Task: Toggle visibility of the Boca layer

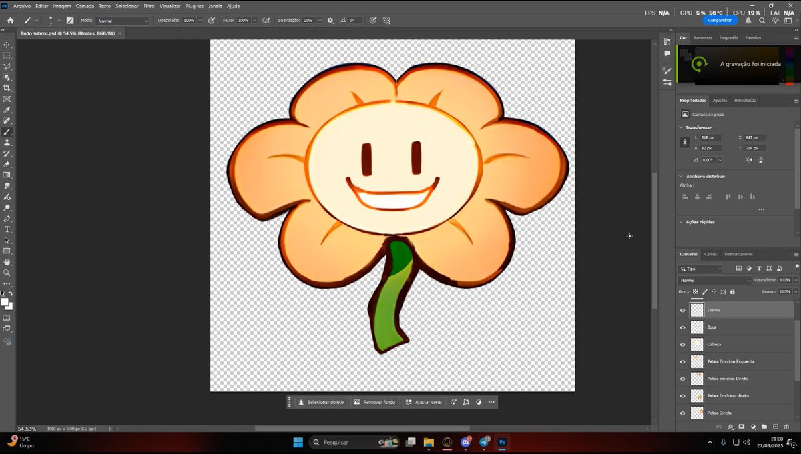Action: click(682, 327)
